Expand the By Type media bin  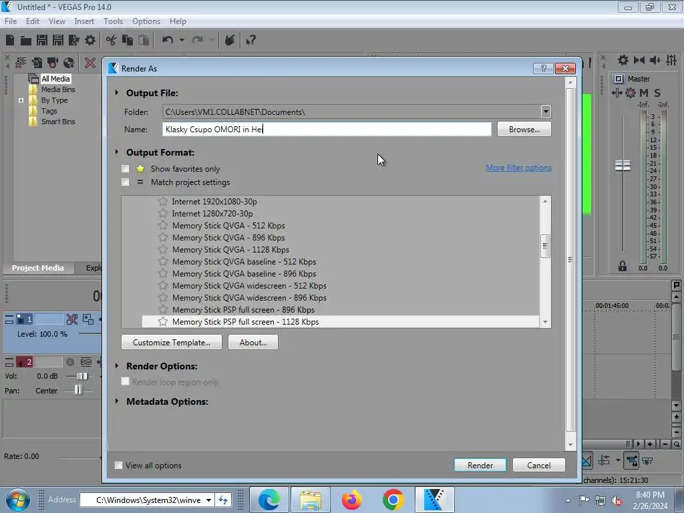tap(21, 100)
